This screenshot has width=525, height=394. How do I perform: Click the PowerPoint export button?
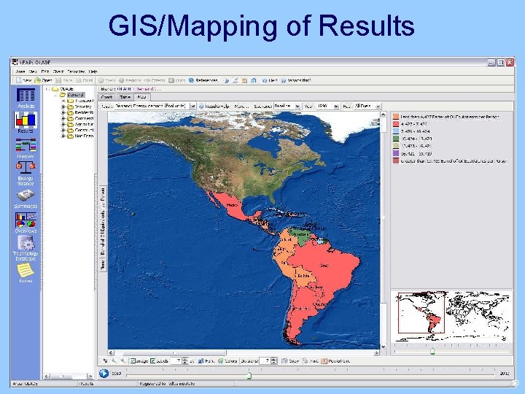(x=335, y=361)
